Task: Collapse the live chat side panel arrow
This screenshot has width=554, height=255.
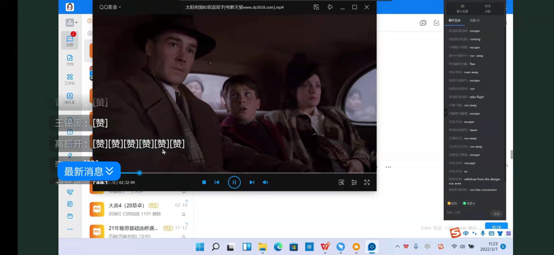Action: pos(446,113)
